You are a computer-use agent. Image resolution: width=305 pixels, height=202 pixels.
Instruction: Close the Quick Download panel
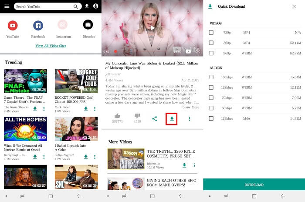point(294,7)
